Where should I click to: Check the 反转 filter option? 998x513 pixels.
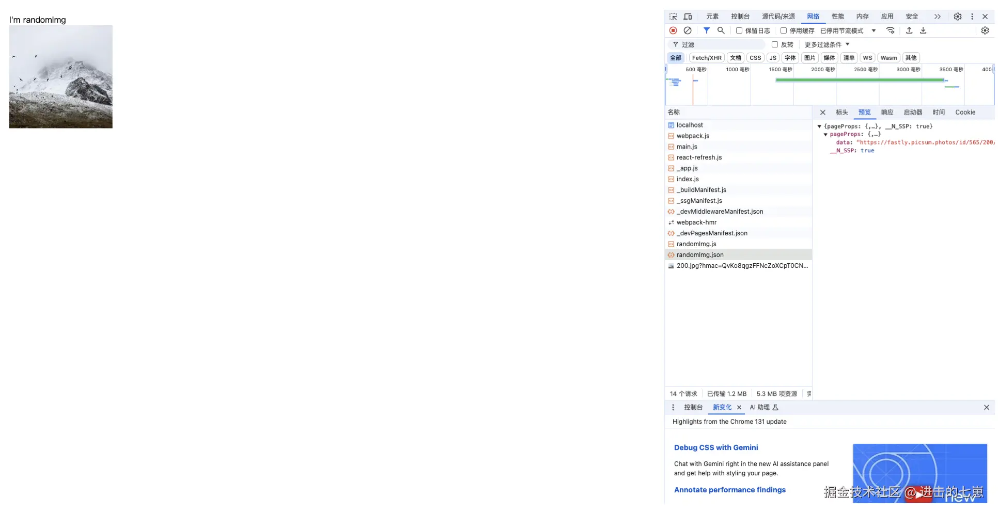click(x=774, y=44)
